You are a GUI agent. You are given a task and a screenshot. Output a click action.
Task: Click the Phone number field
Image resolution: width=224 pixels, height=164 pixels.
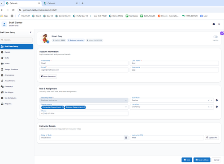84,113
